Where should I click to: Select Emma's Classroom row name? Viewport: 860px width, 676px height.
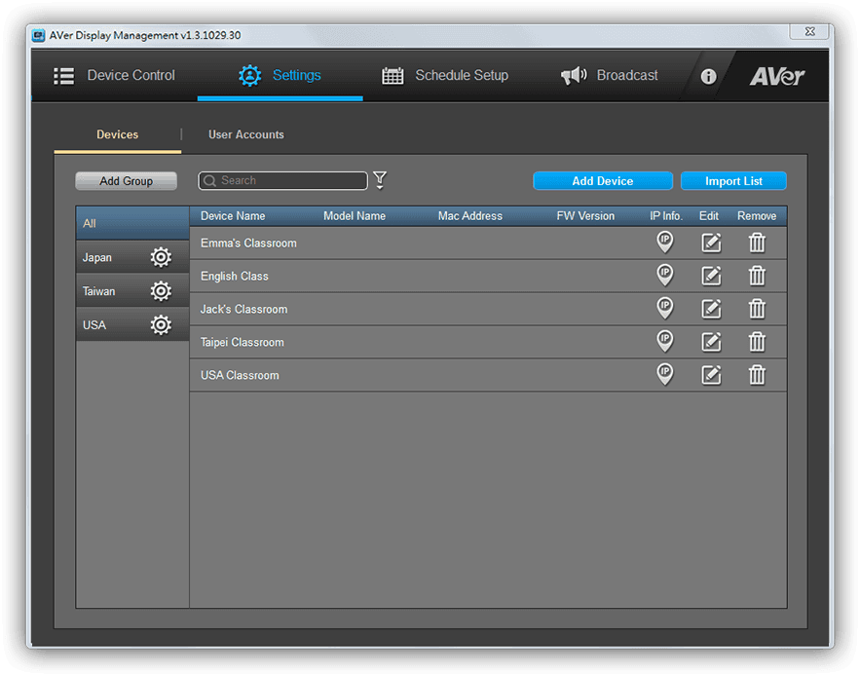tap(248, 244)
